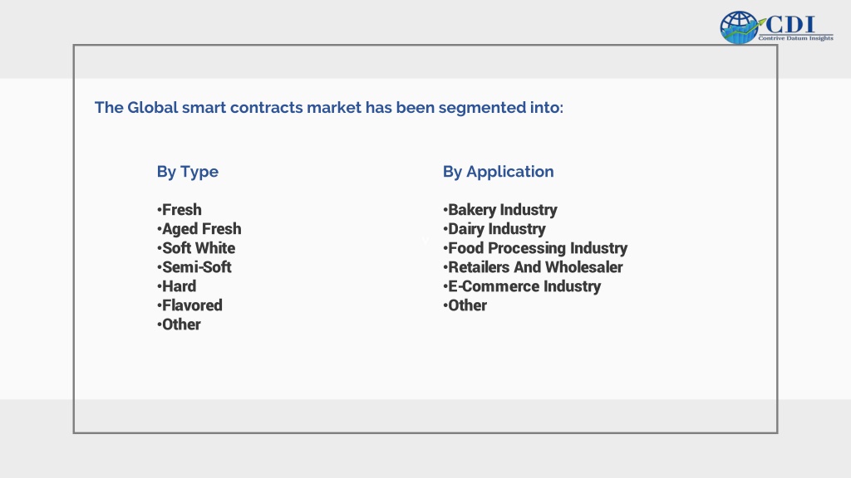Select Other under By Application
Screen dimensions: 851x478
point(465,305)
